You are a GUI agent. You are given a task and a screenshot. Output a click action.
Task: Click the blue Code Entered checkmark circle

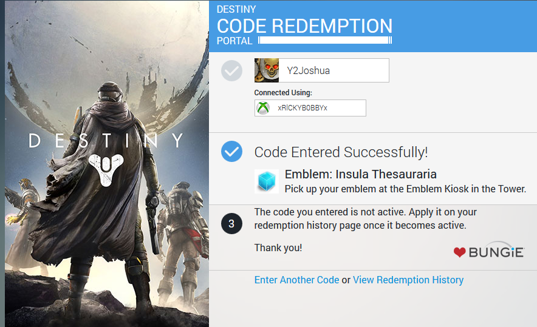tap(232, 152)
